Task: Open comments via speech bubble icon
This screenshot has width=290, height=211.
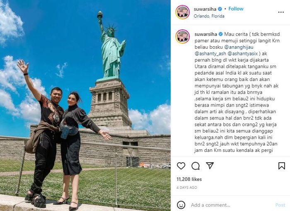Action: coord(196,166)
